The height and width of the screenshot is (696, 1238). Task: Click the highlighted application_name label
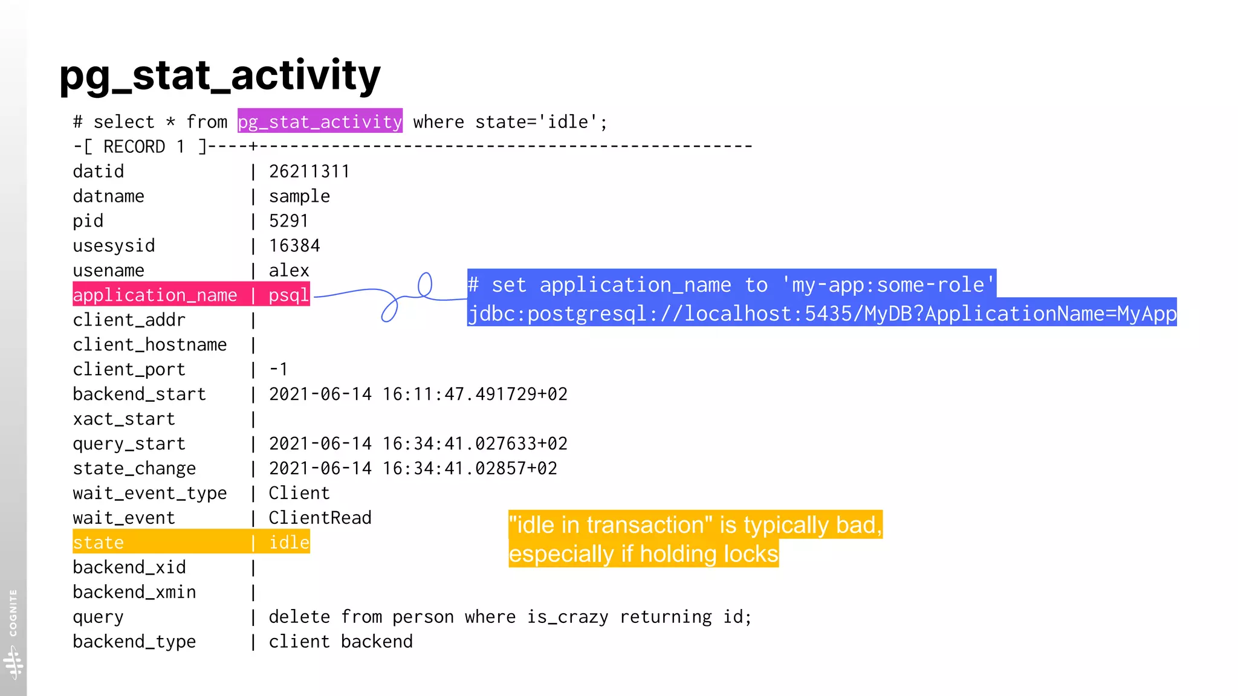155,295
